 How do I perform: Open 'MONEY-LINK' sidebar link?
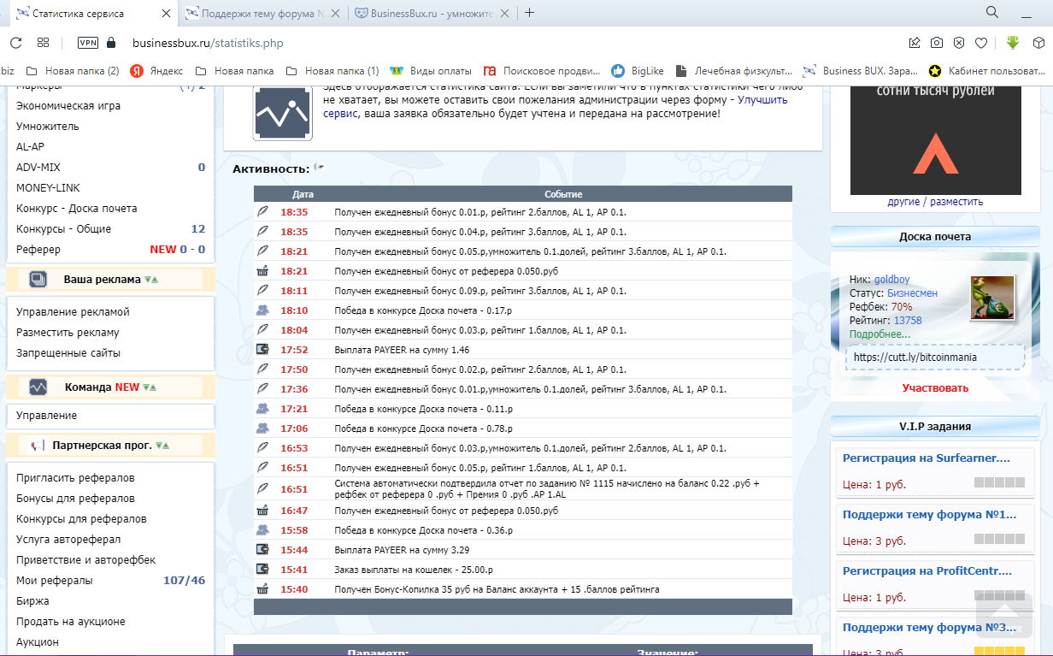tap(50, 188)
